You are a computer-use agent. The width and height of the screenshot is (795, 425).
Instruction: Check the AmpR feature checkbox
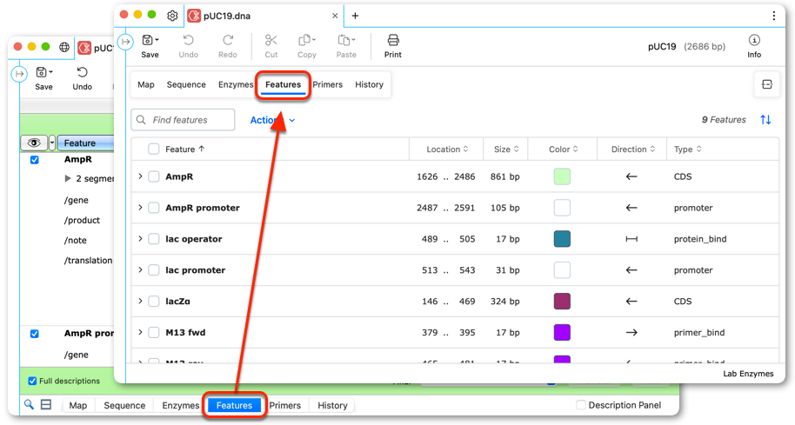[x=154, y=176]
